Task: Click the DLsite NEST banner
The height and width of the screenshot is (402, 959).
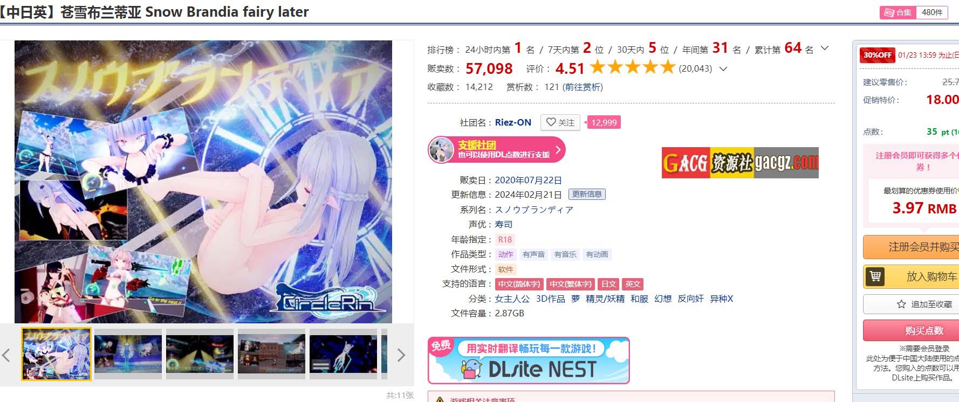Action: (529, 361)
